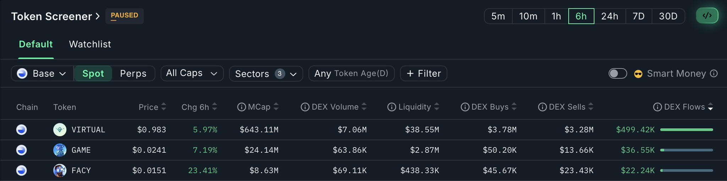727x181 pixels.
Task: Click the PAUSED status button
Action: point(124,16)
